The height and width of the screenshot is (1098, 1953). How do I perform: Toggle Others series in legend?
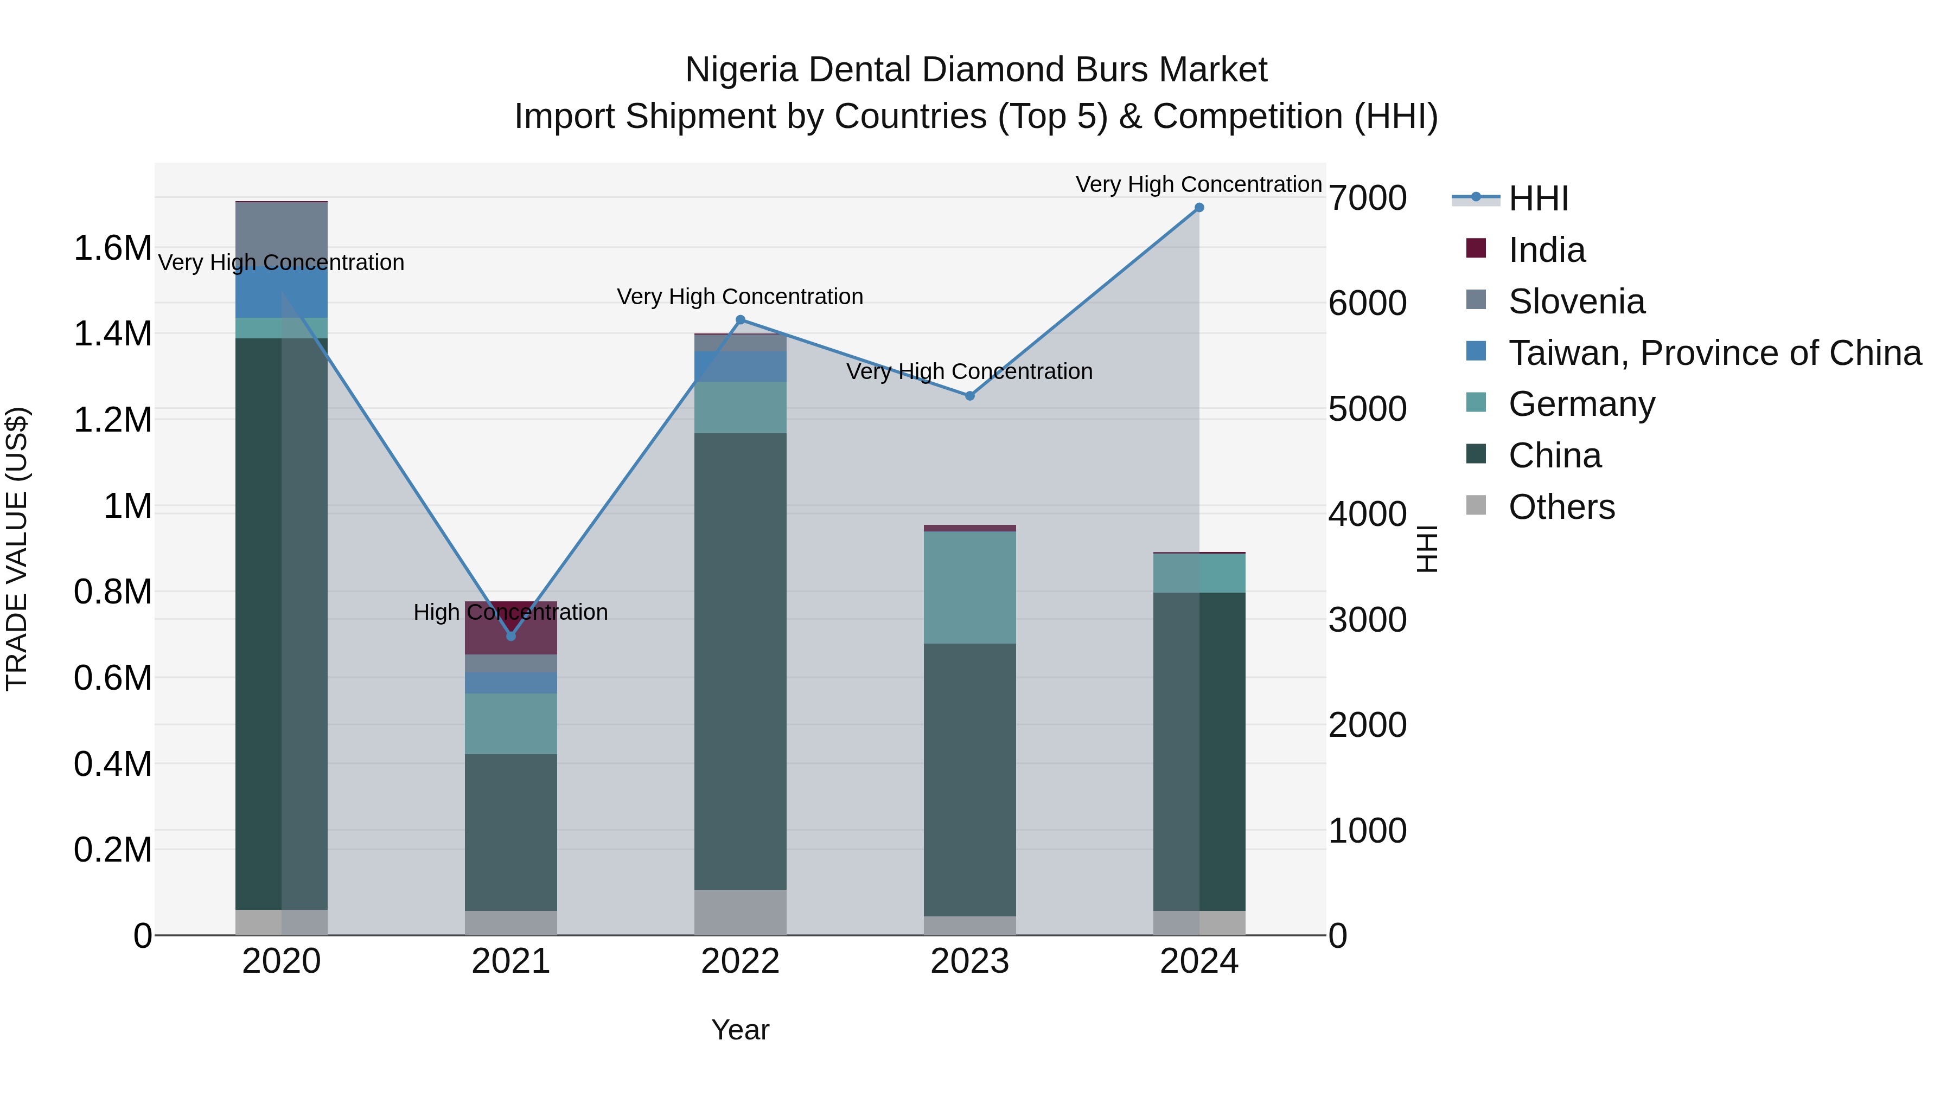click(x=1541, y=507)
